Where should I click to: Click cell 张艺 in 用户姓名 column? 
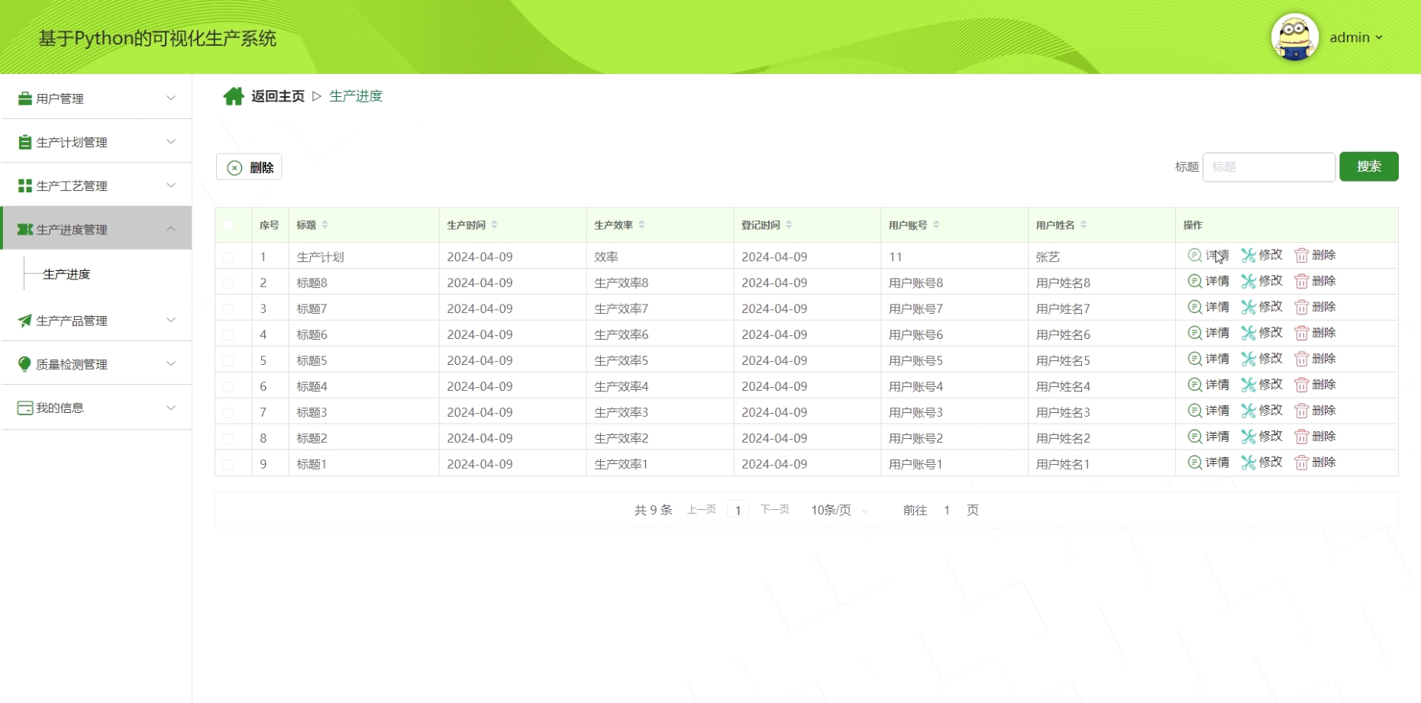[1048, 257]
